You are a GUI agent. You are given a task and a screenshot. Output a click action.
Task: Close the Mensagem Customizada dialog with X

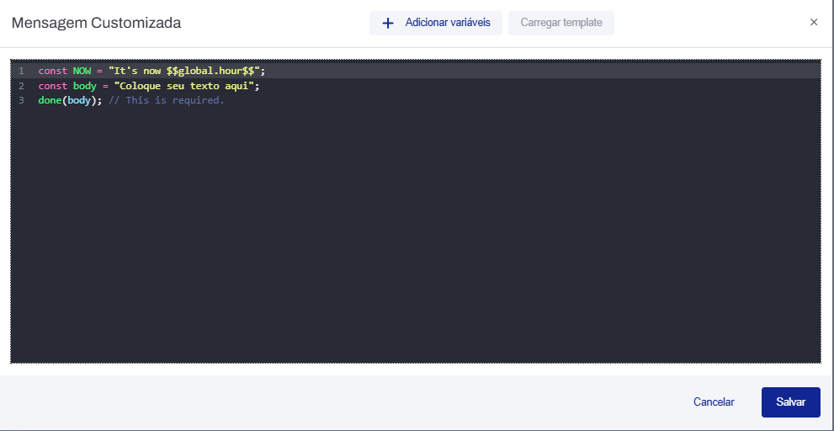(814, 23)
